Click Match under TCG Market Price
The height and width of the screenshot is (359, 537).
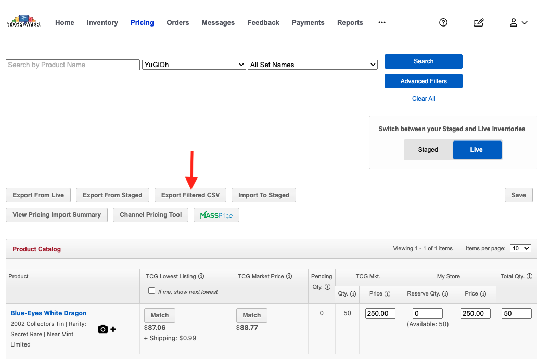point(252,315)
